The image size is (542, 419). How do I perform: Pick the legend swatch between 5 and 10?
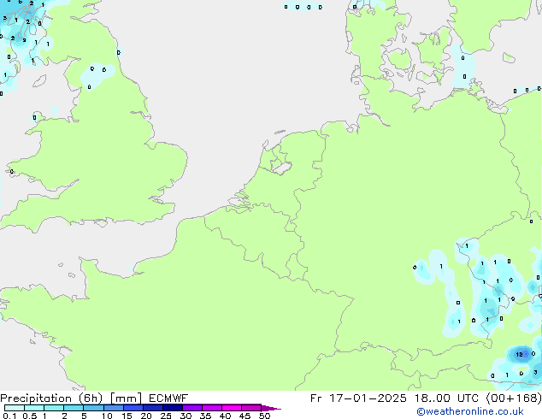click(94, 408)
